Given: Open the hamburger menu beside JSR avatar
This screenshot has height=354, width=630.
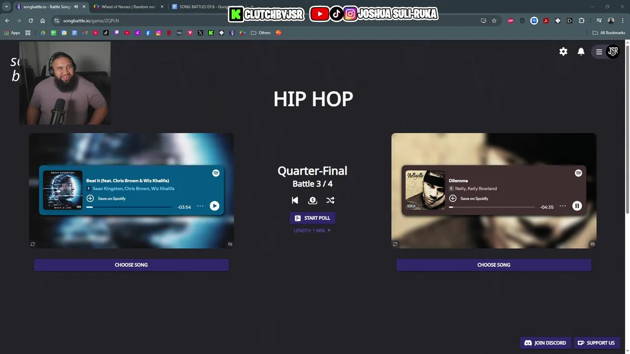Looking at the screenshot, I should (x=599, y=52).
